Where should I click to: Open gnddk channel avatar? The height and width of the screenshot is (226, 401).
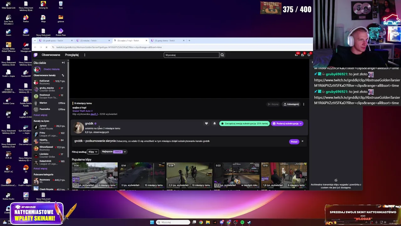pyautogui.click(x=78, y=127)
